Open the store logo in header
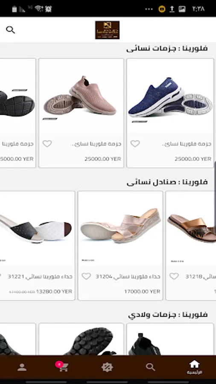Image resolution: width=216 pixels, height=384 pixels. (x=107, y=30)
